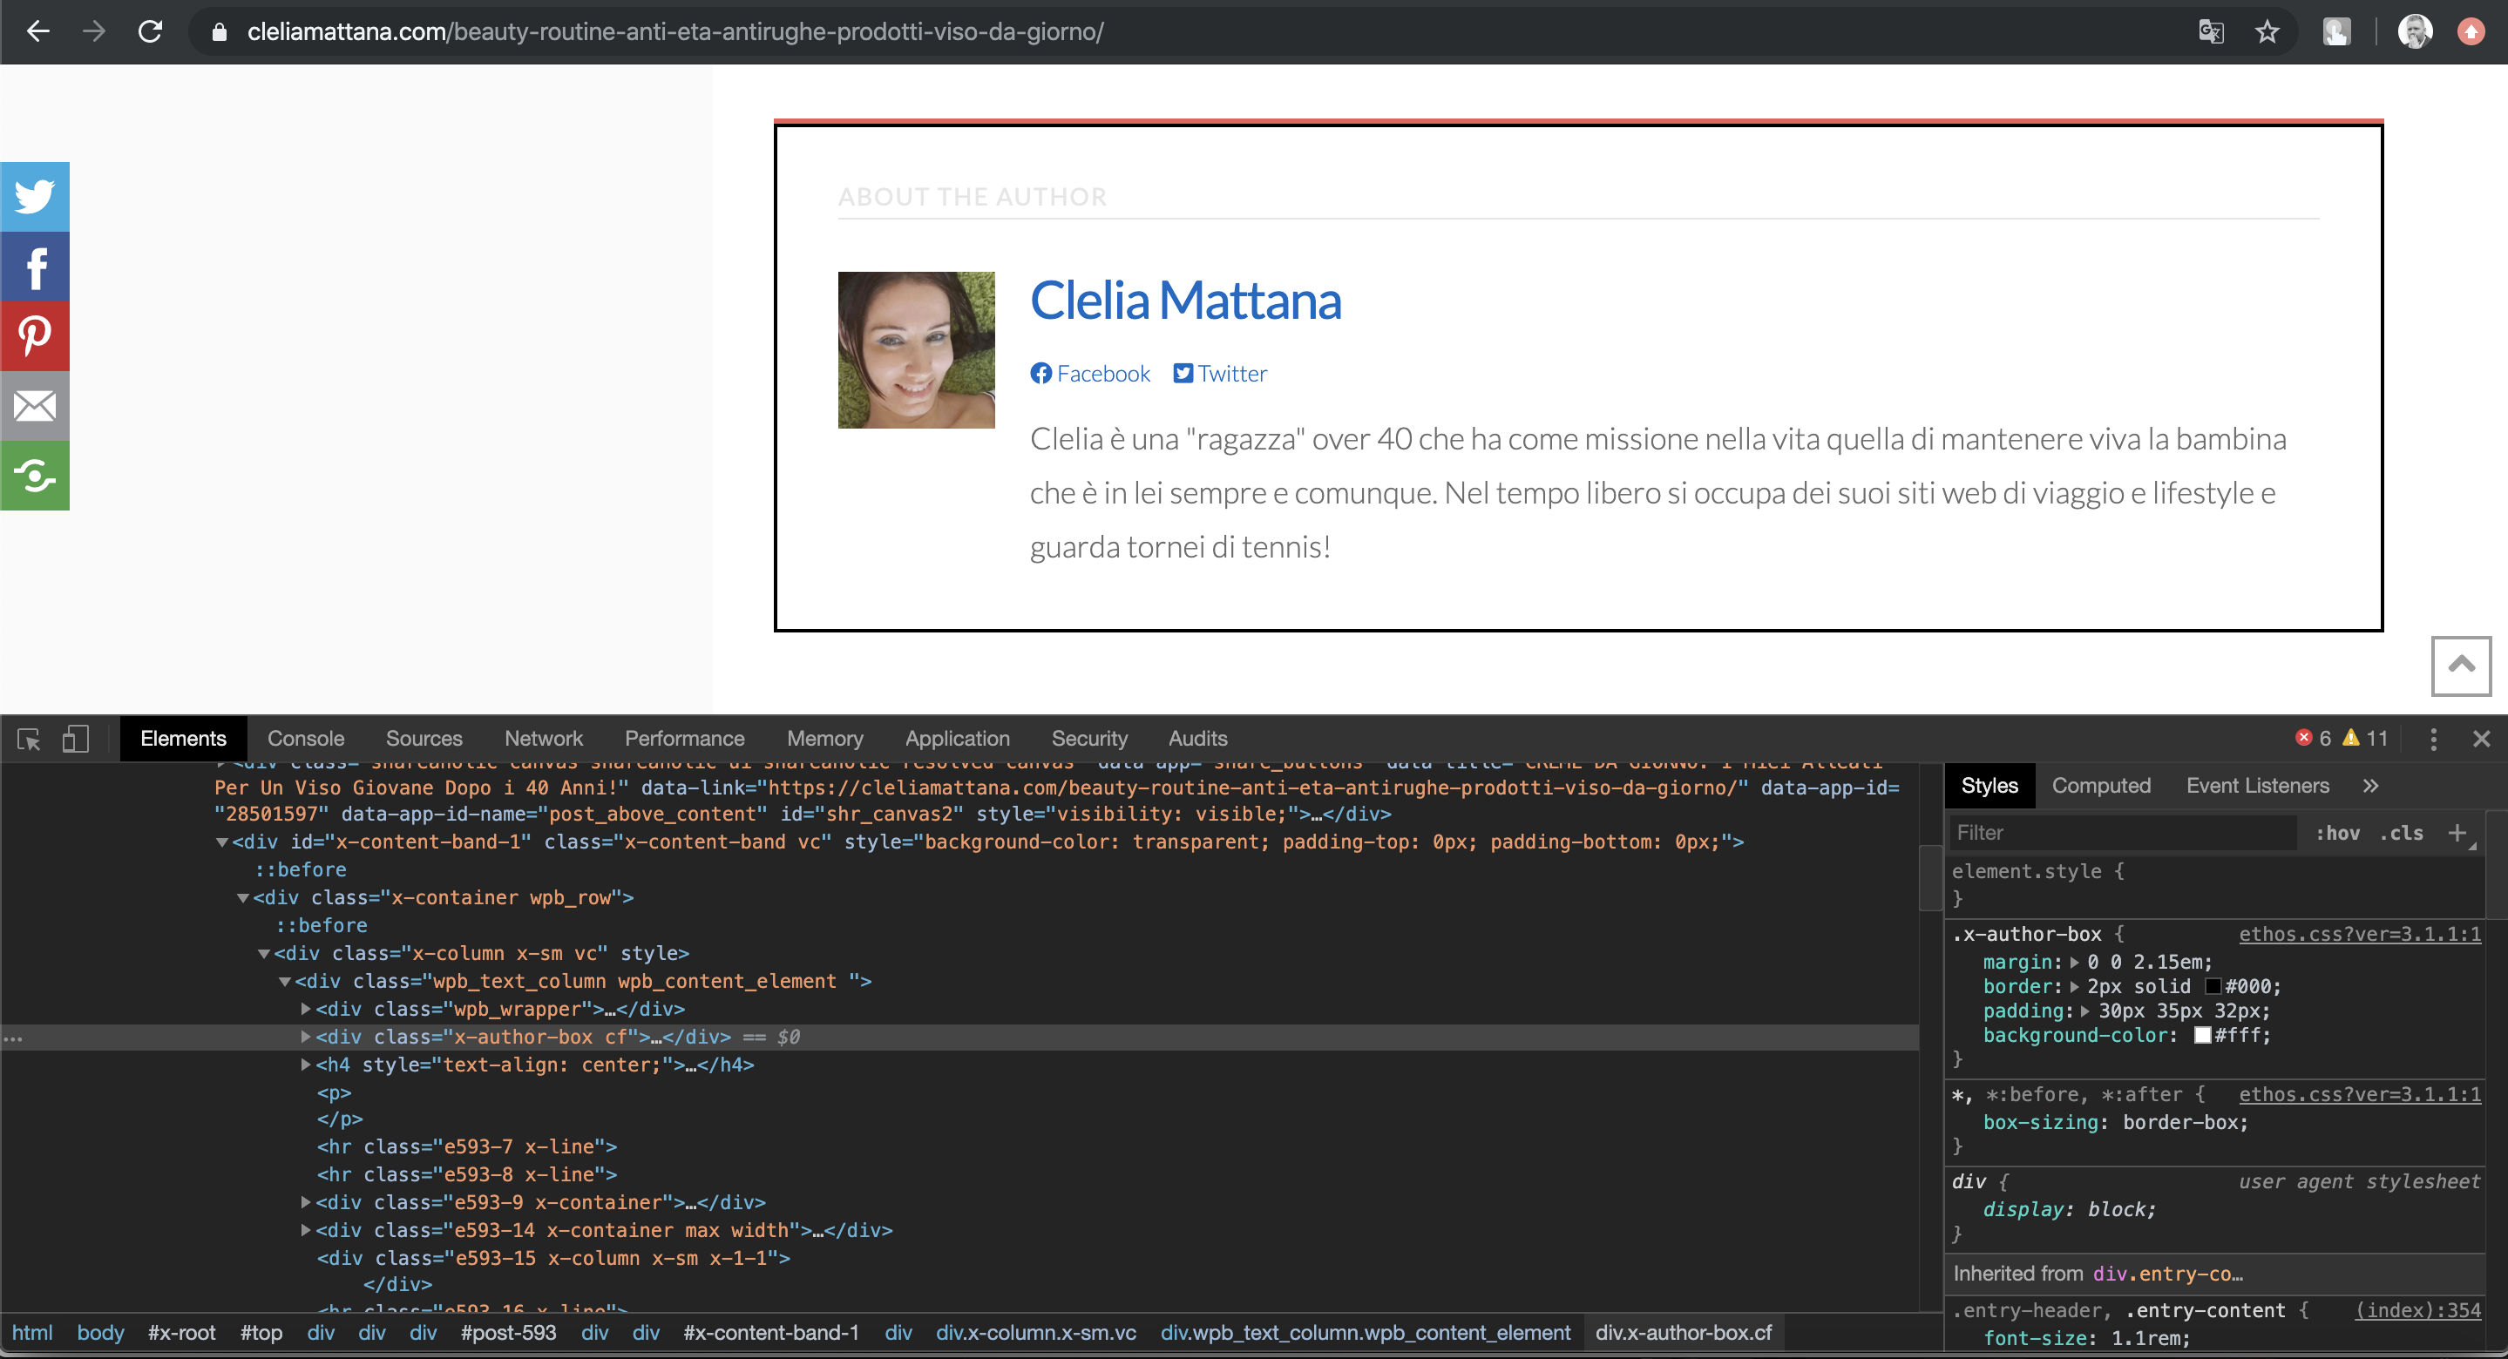Expand the e593-9 x-container div
The image size is (2508, 1359).
tap(306, 1202)
